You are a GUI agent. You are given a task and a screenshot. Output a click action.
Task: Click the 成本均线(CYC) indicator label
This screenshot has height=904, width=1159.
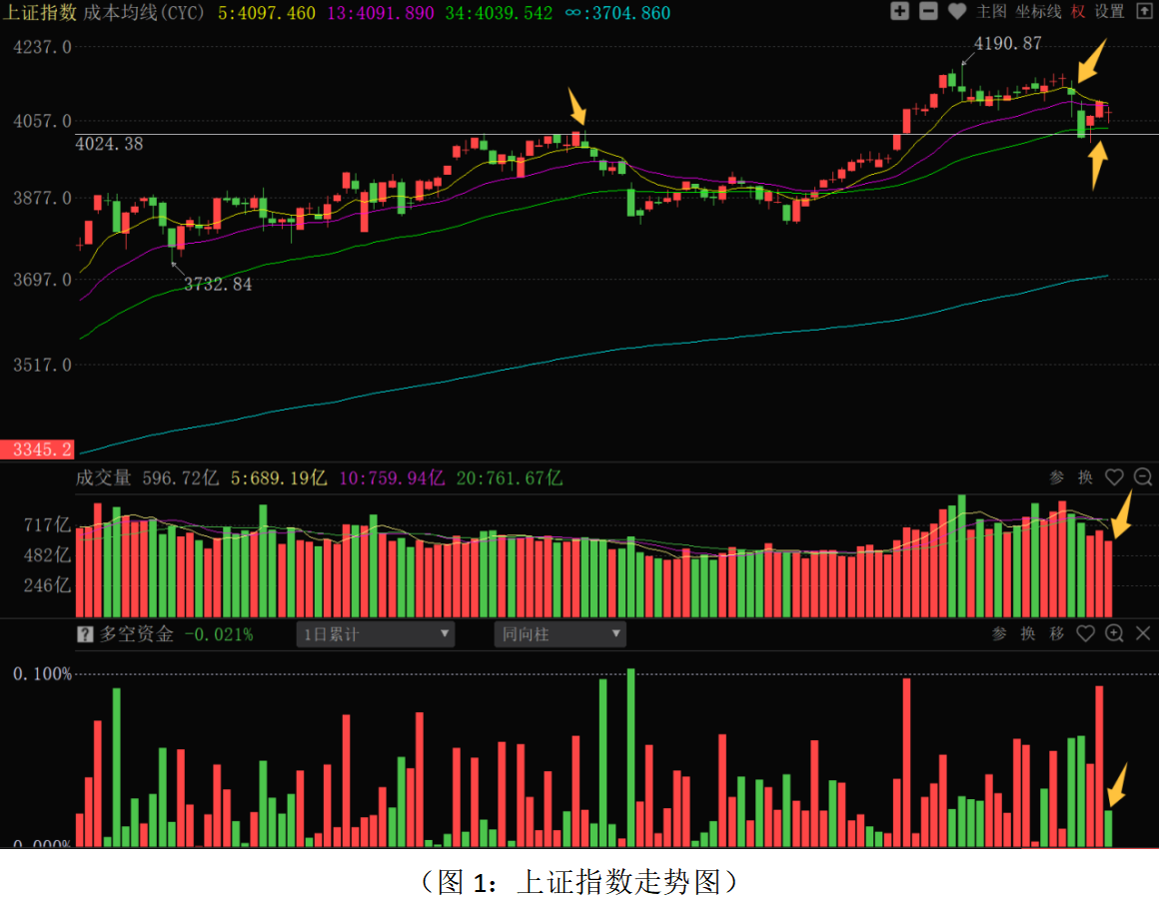(x=147, y=13)
